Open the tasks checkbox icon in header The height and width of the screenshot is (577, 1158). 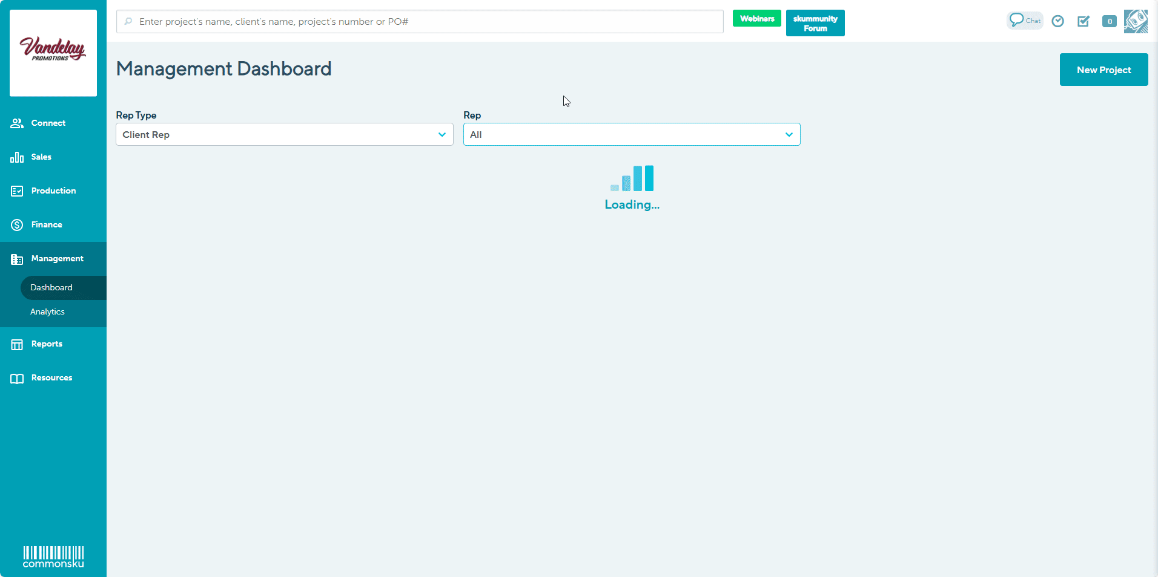pos(1084,21)
